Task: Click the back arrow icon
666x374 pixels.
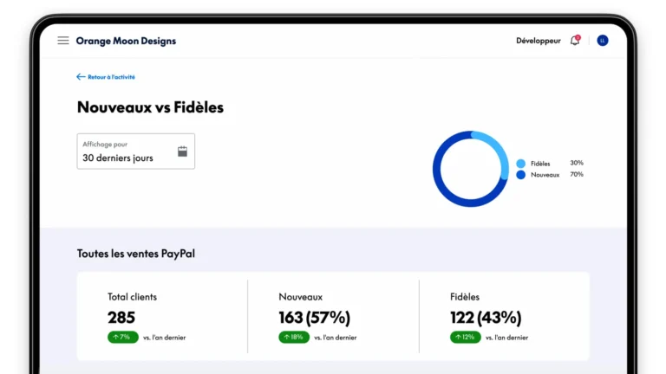Action: 81,77
